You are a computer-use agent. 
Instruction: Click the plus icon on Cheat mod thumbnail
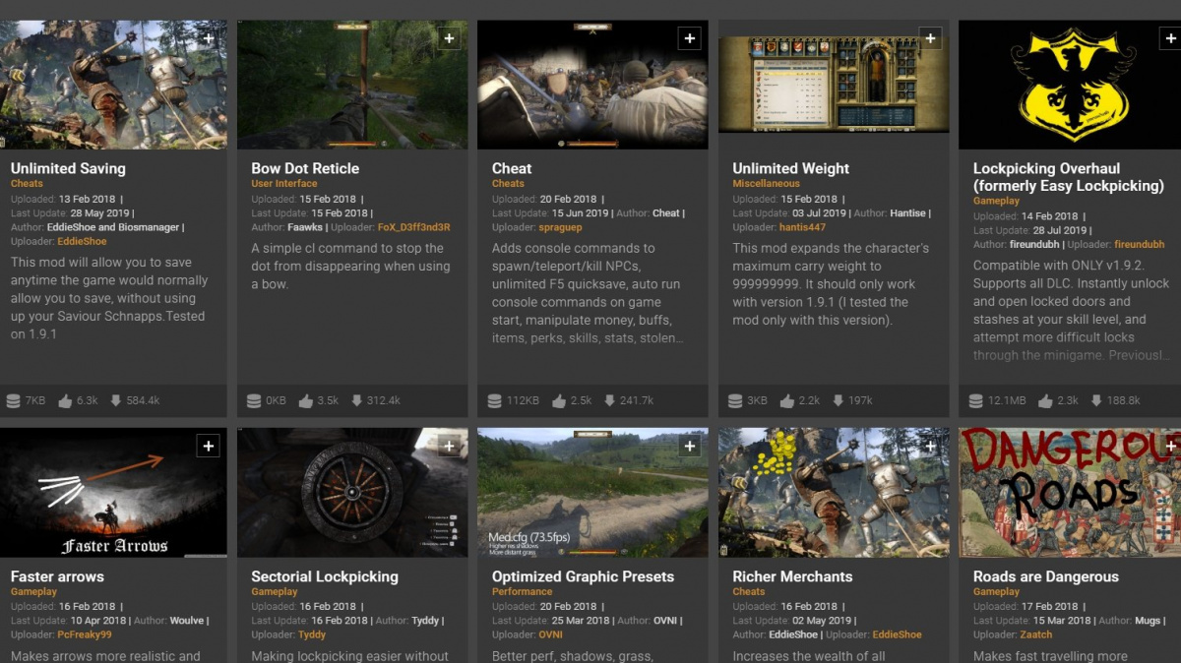(x=689, y=38)
